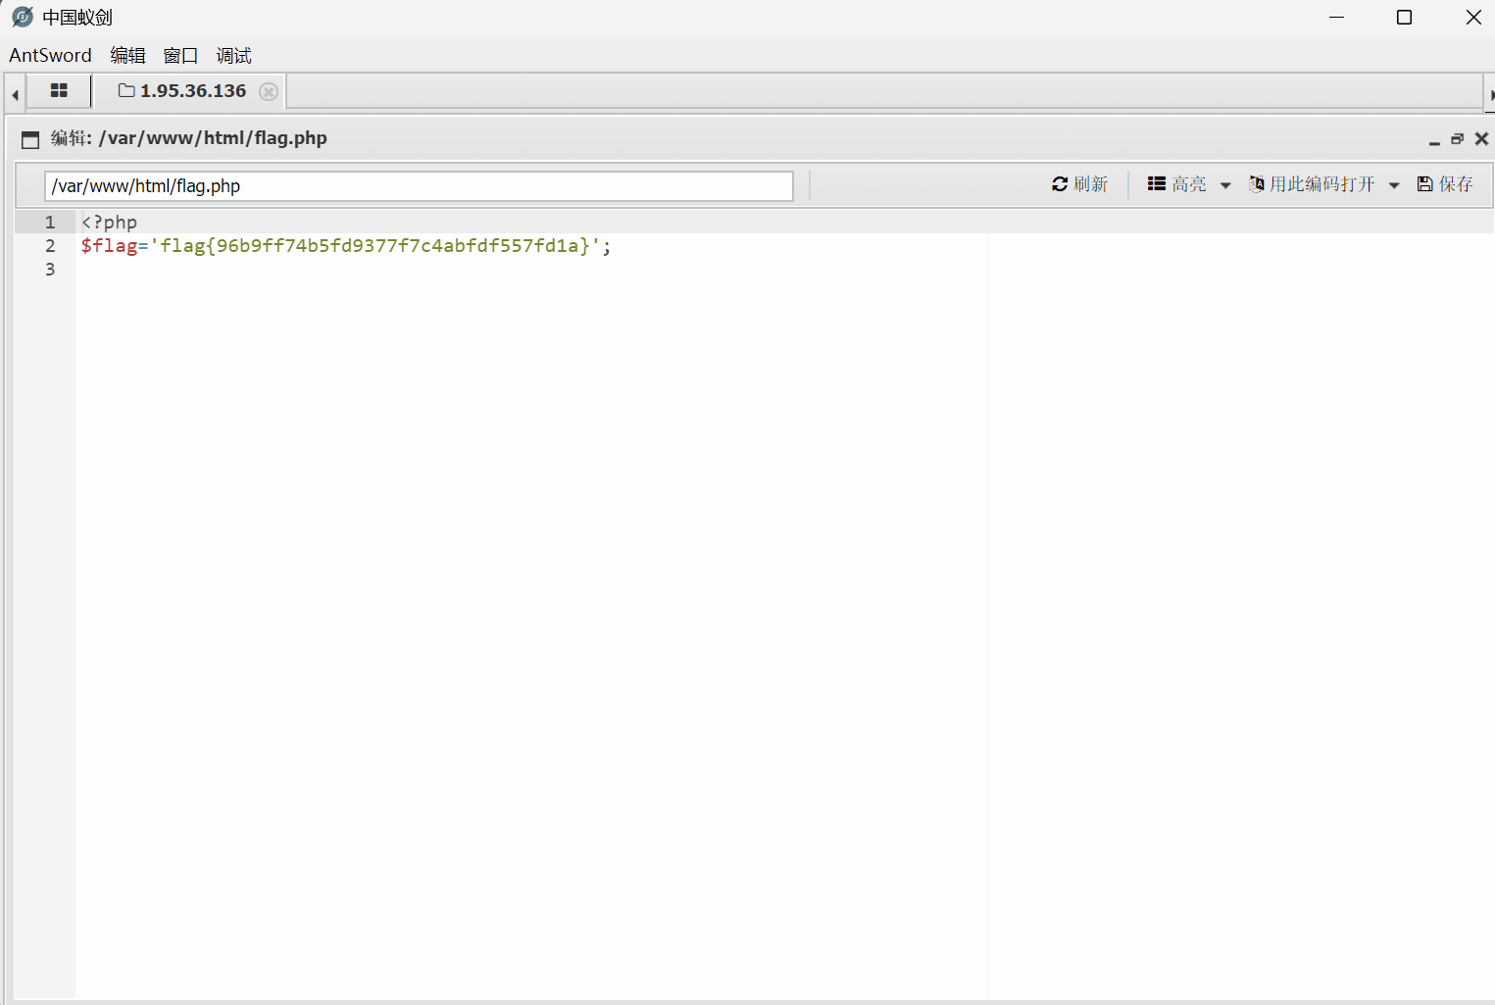The image size is (1495, 1005).
Task: Open the 窗口 menu
Action: [x=180, y=56]
